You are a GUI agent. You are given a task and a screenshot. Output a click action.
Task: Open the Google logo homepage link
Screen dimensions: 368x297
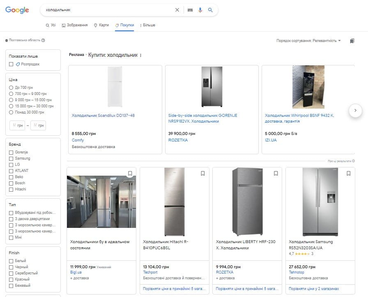coord(17,10)
